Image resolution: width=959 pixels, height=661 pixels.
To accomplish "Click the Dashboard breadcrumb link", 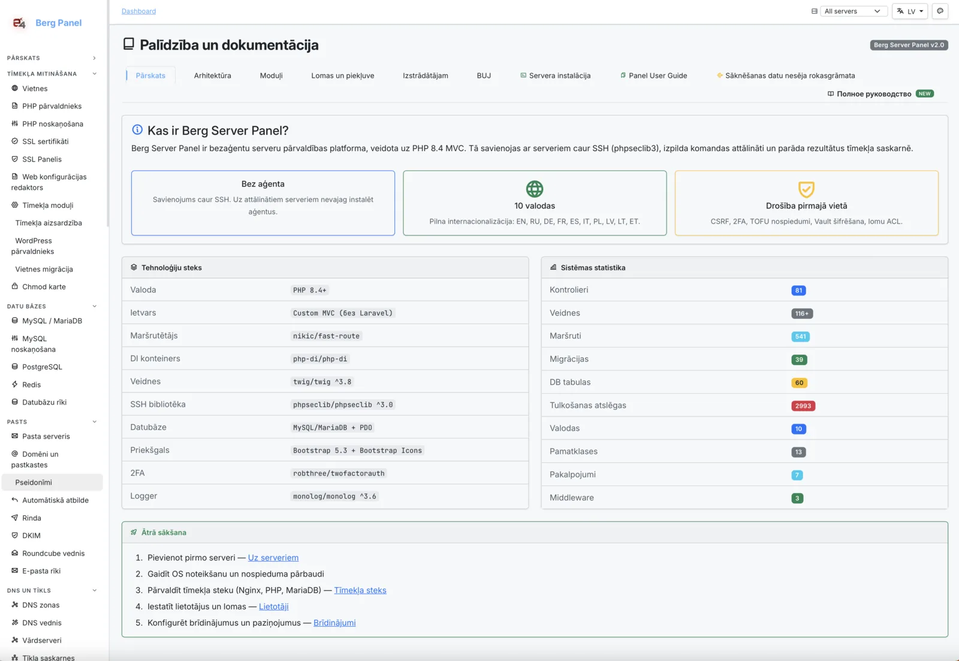I will click(x=138, y=11).
